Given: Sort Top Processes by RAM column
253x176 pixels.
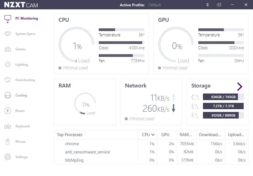Looking at the screenshot, I should coord(186,135).
